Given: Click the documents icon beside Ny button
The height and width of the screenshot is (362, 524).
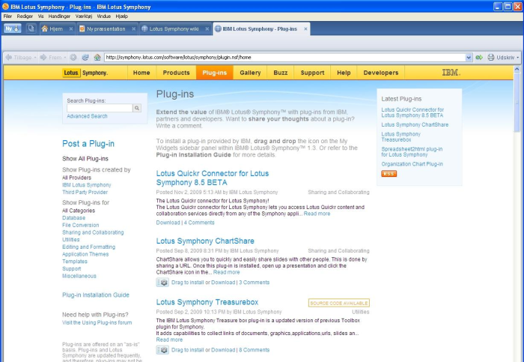Looking at the screenshot, I should (x=31, y=28).
